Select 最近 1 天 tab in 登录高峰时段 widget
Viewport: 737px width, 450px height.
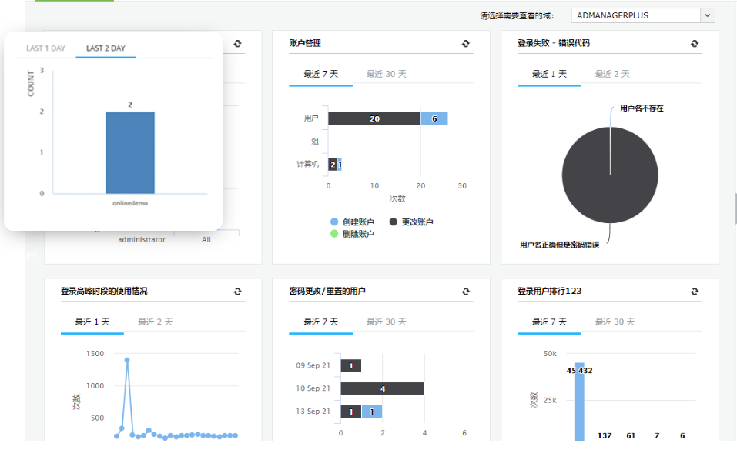click(92, 322)
